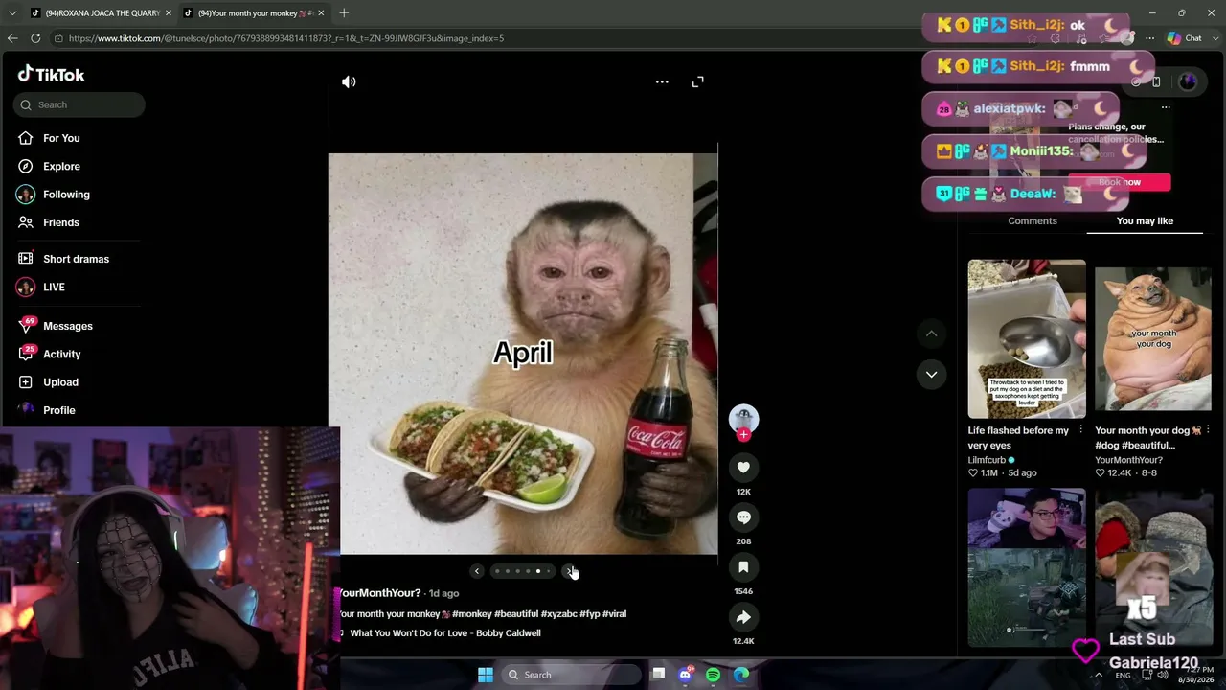Show the previous photo in carousel
Screen dimensions: 1226x690
click(x=476, y=571)
